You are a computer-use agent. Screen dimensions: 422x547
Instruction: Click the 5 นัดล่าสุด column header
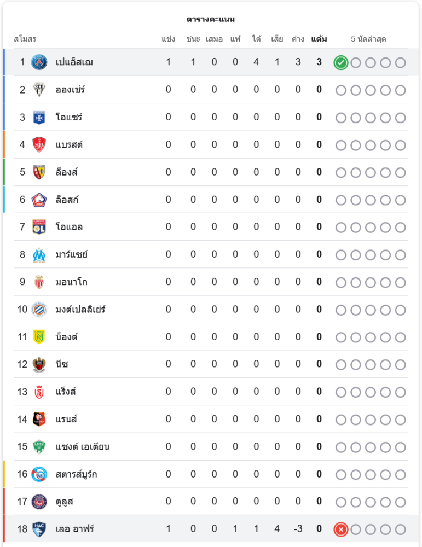(x=368, y=39)
